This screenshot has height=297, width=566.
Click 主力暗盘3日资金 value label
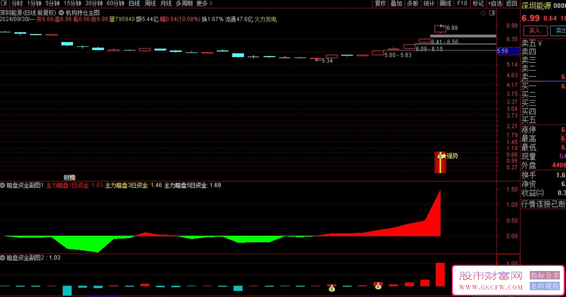134,185
